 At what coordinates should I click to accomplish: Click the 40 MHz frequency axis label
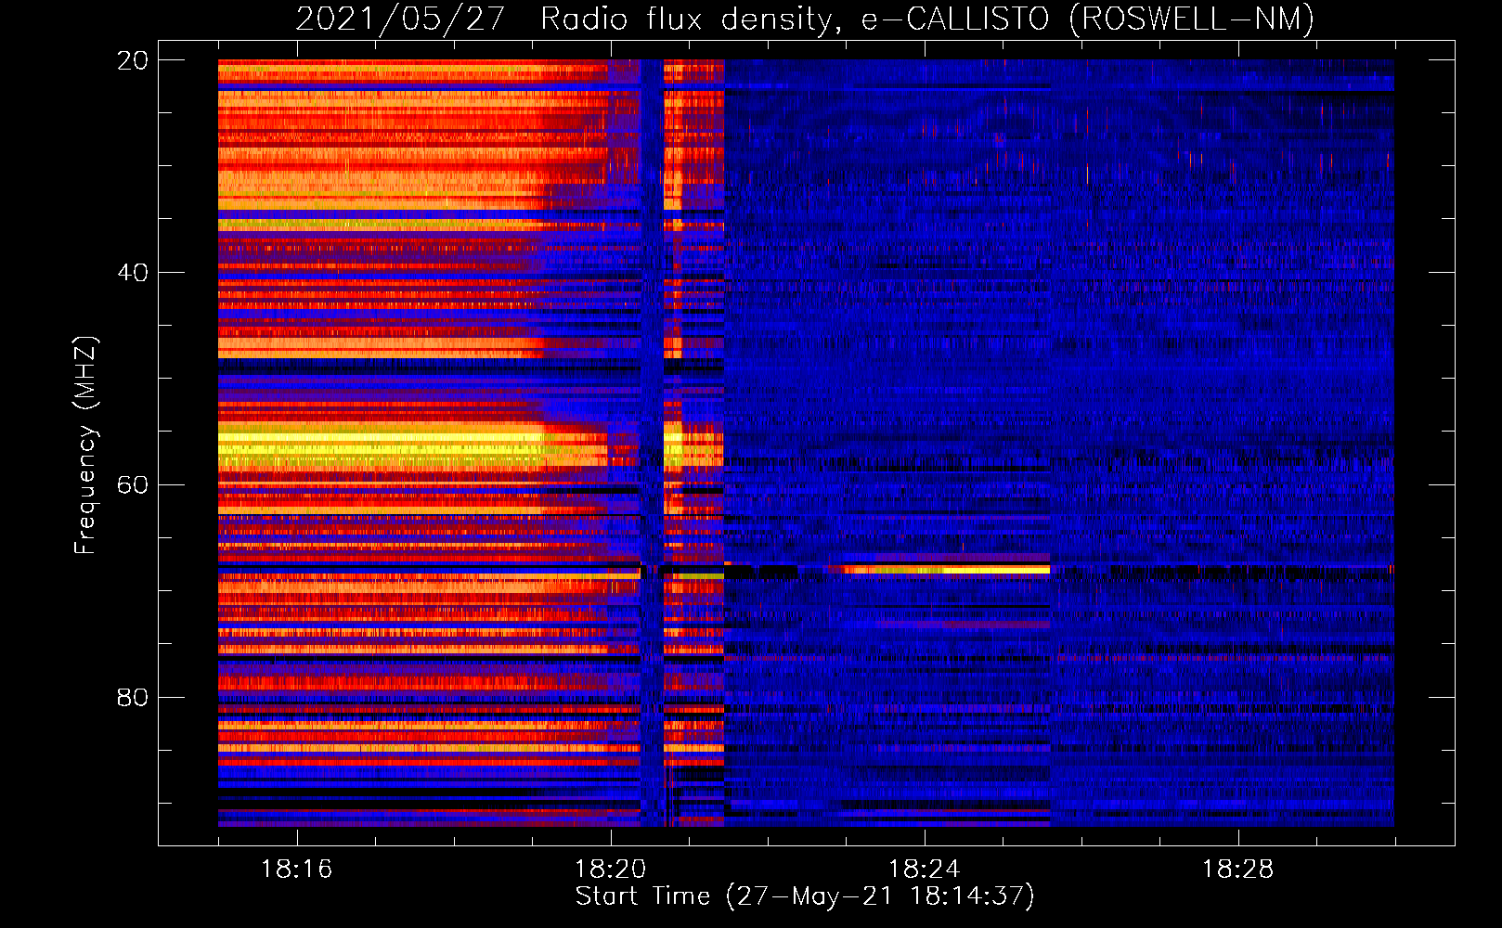[x=133, y=273]
